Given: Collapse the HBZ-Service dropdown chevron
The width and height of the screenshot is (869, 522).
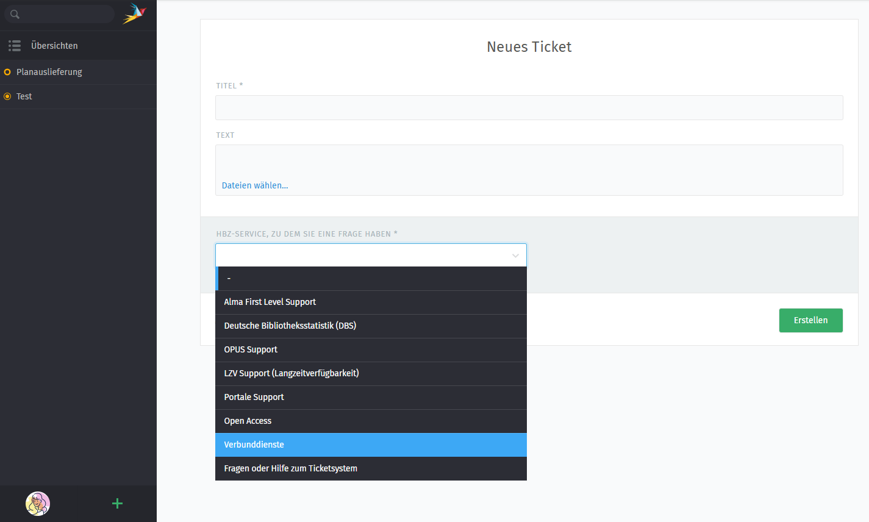Looking at the screenshot, I should tap(515, 256).
